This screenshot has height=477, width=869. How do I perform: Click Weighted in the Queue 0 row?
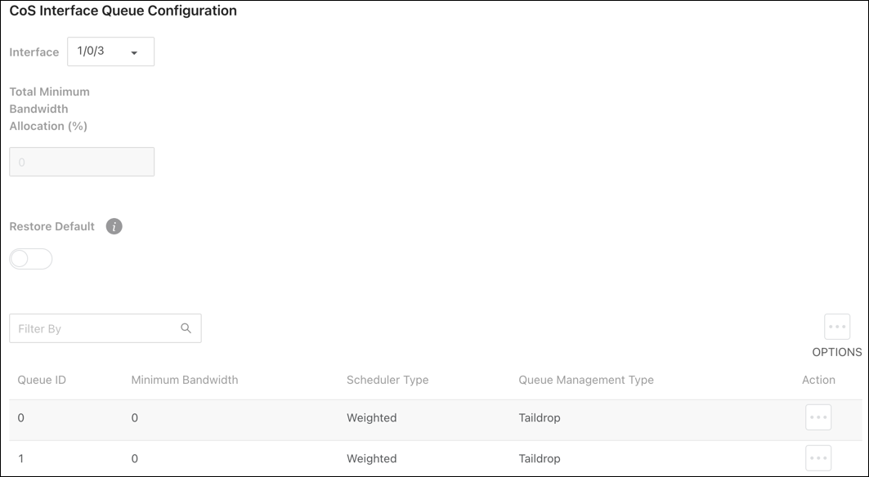[x=371, y=417]
